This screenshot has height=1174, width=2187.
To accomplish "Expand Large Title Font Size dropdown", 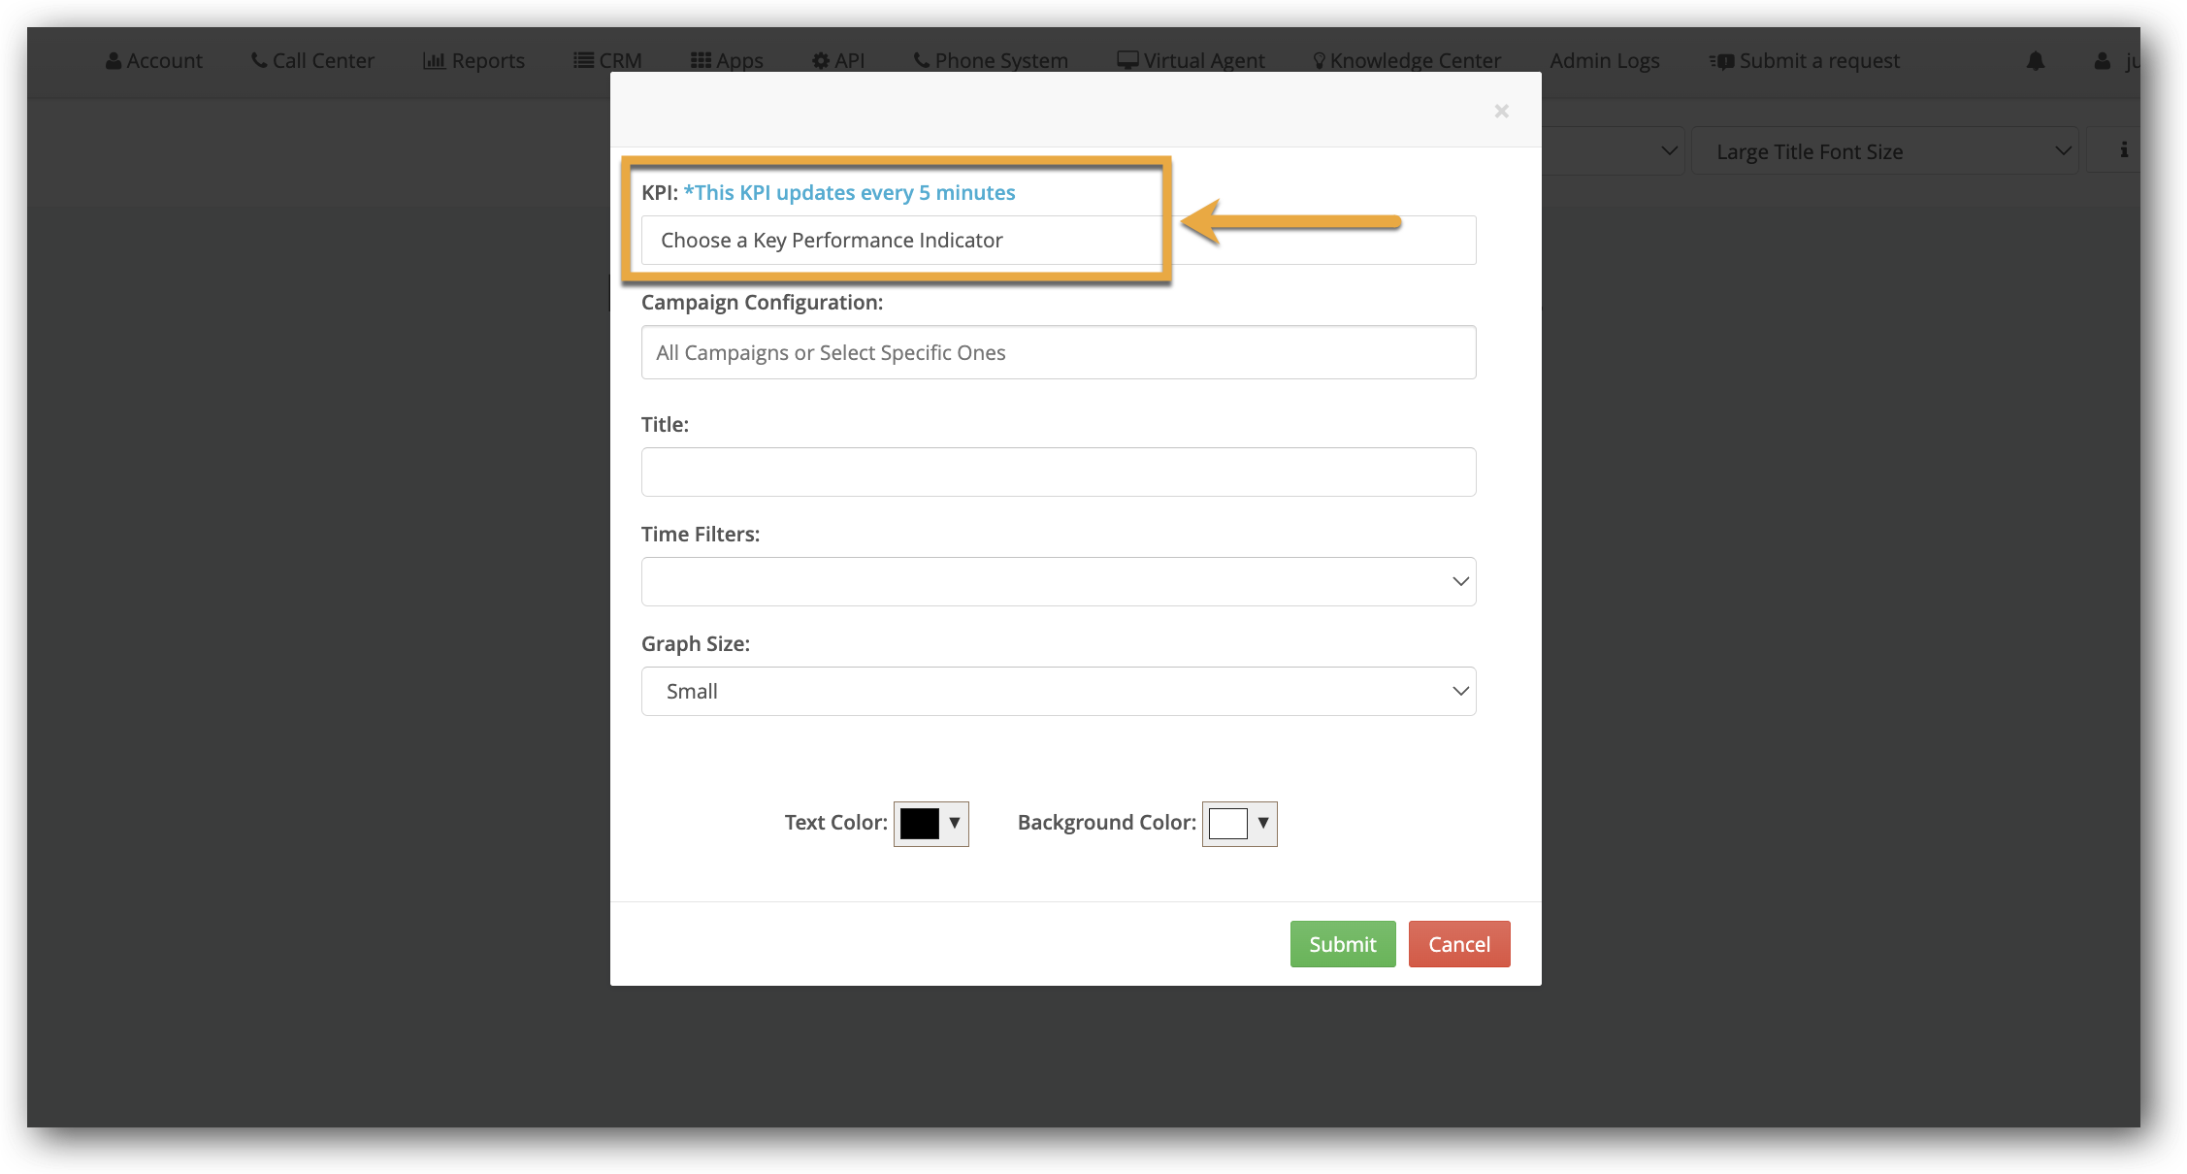I will click(x=1883, y=151).
